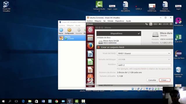
Task: Open Nivel del RAID dropdown
Action: pos(144,53)
